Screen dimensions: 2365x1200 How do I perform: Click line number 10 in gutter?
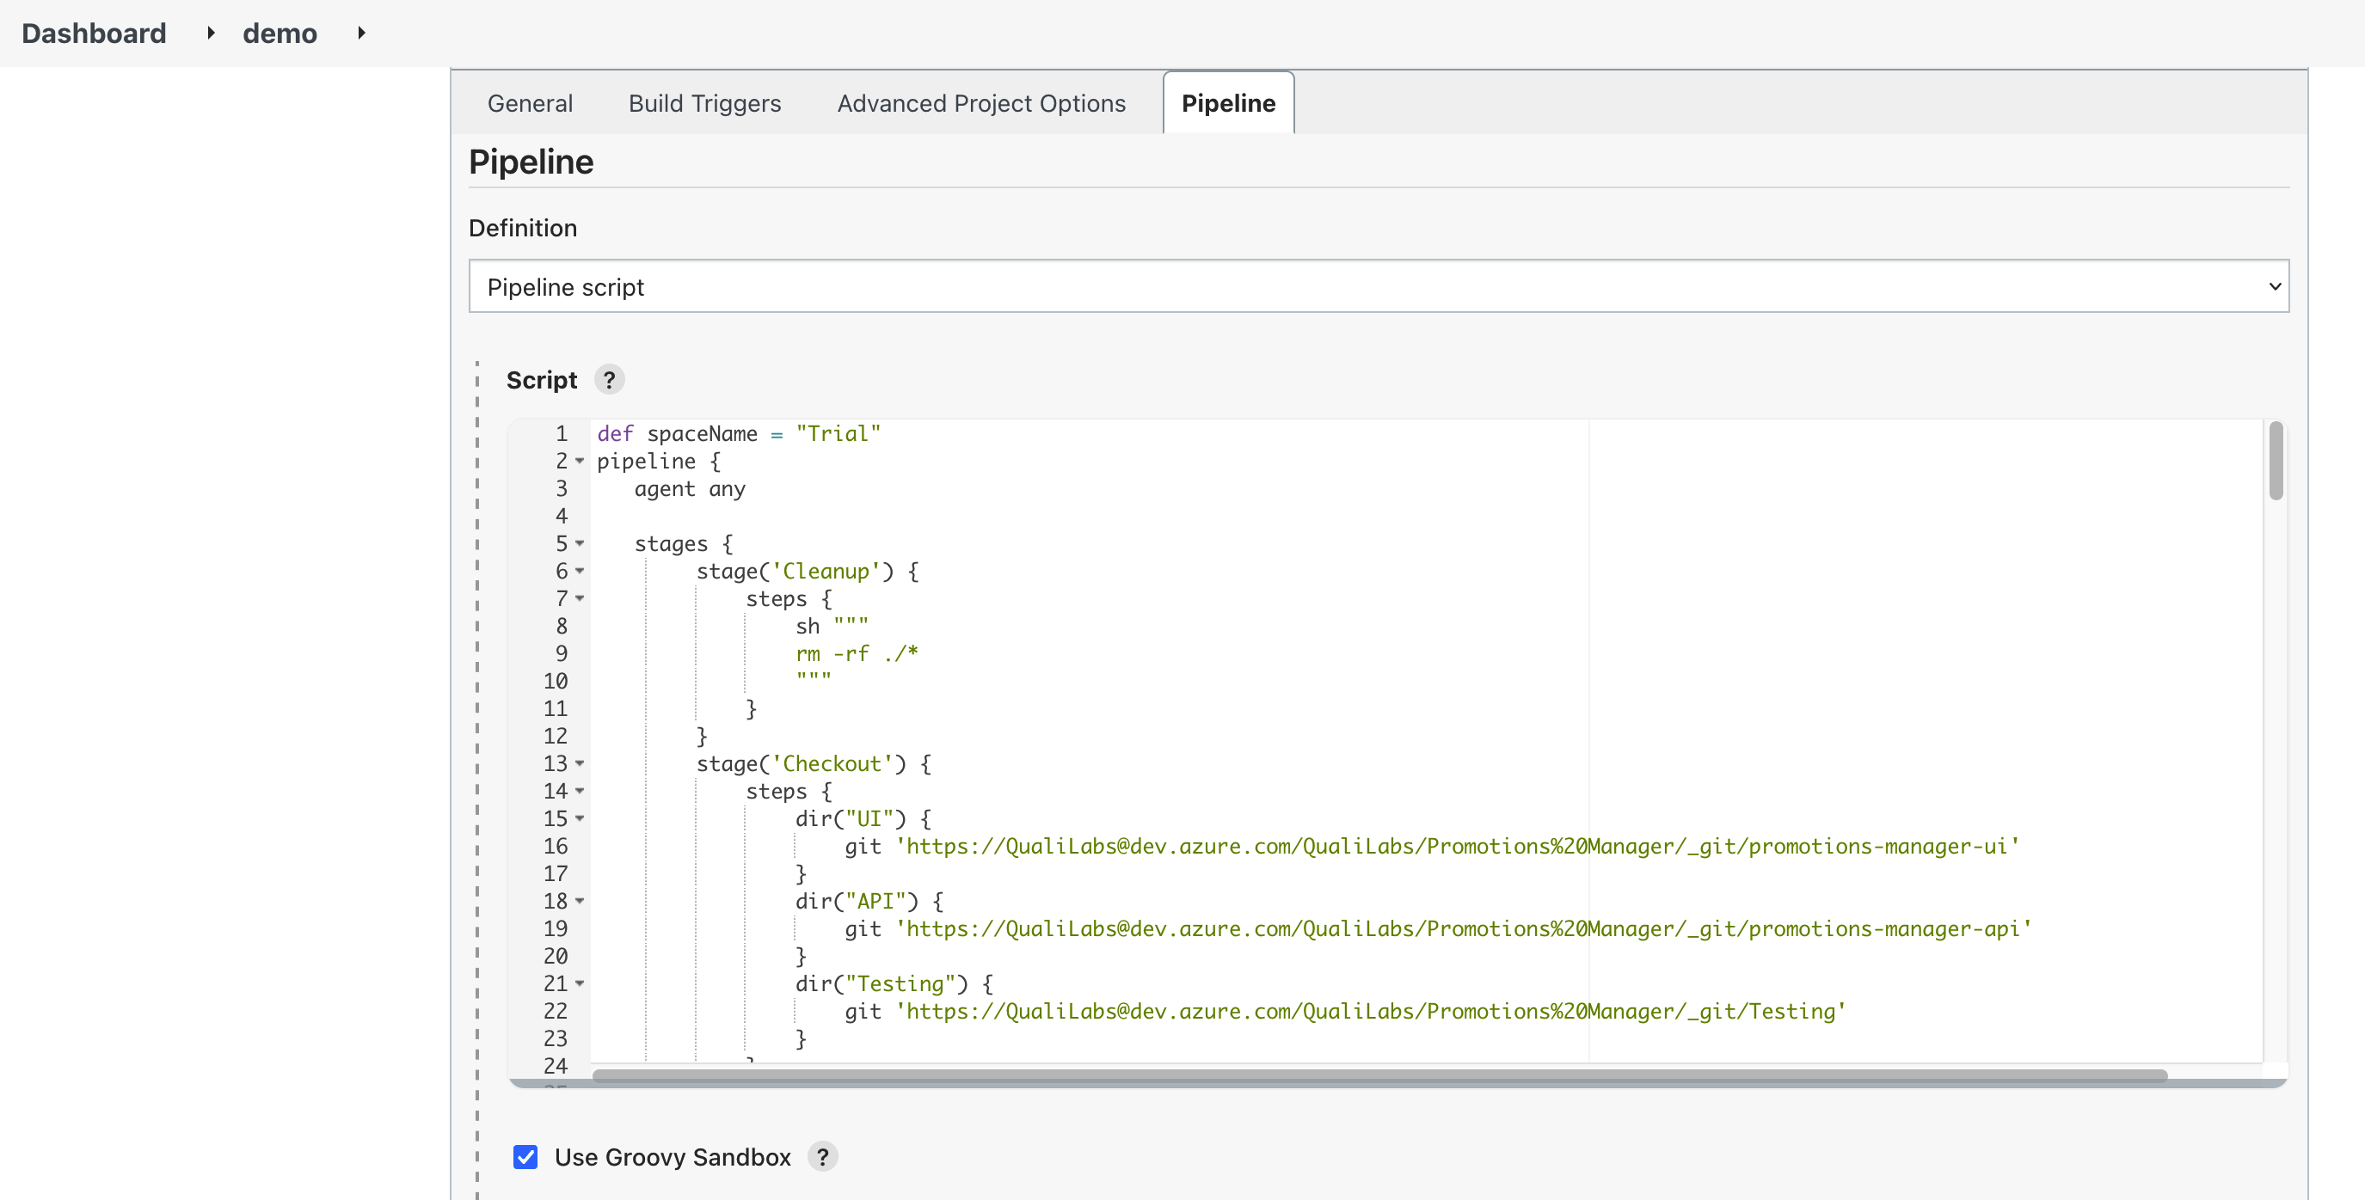point(556,681)
